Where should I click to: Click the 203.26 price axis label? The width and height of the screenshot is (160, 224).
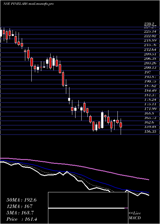click(150, 63)
